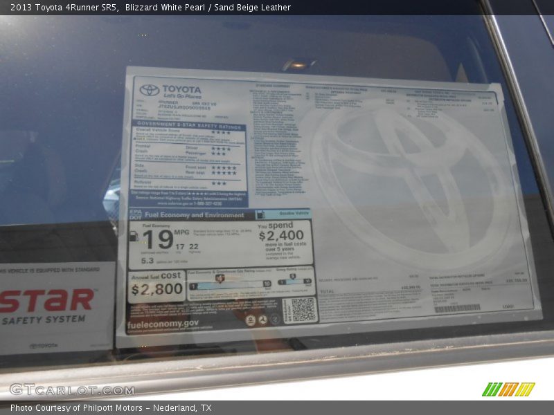Toggle the fifth star in Front seat rating
The width and height of the screenshot is (554, 415).
tap(235, 168)
